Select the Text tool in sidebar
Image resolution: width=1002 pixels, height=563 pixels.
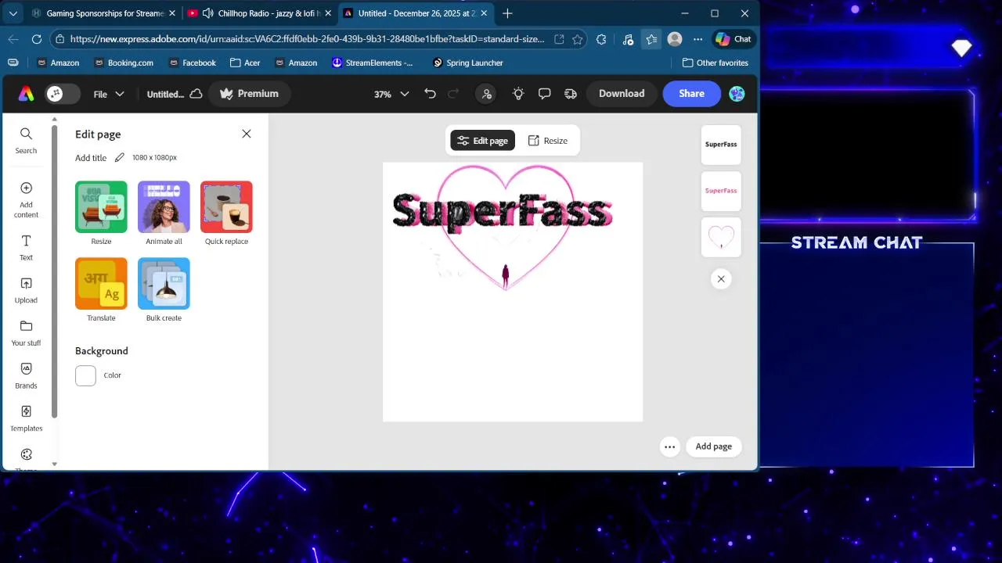(26, 248)
